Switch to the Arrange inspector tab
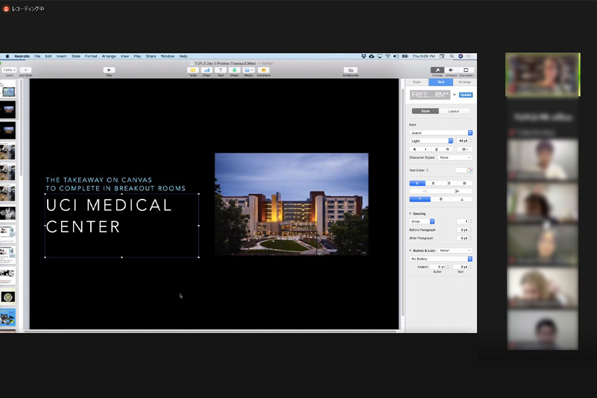597x398 pixels. 464,82
